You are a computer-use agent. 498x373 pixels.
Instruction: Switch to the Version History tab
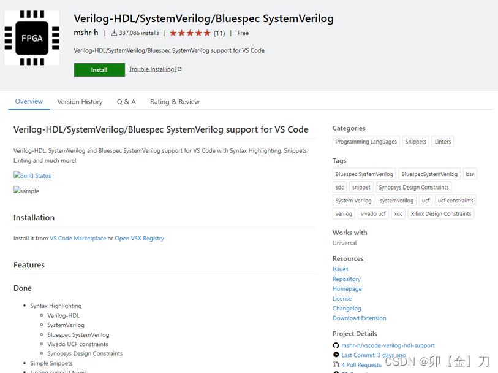[x=80, y=102]
